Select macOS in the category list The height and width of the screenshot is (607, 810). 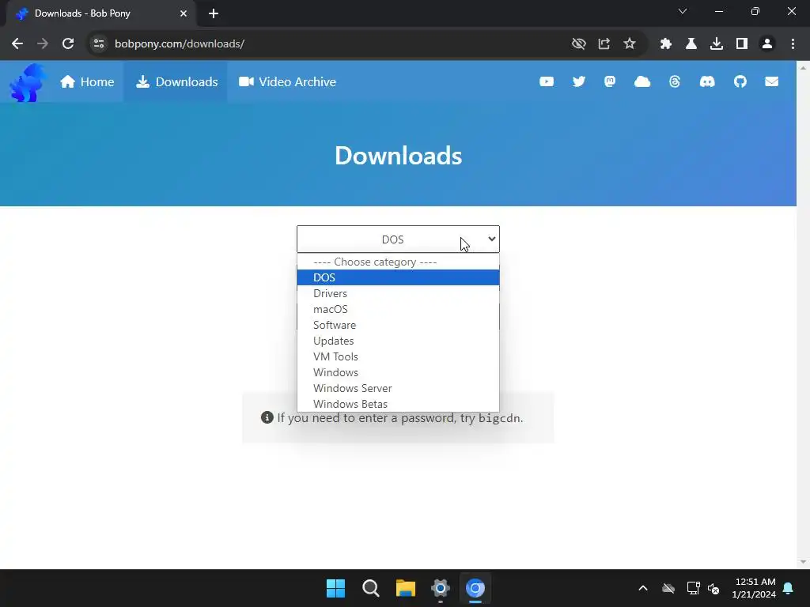[398, 309]
